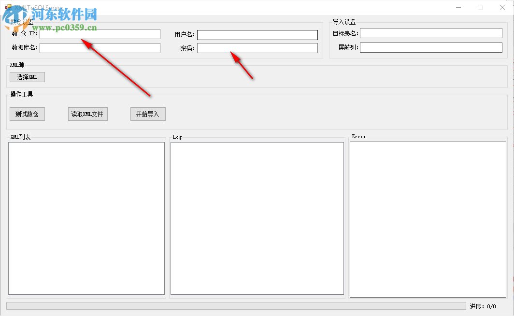Image resolution: width=514 pixels, height=316 pixels.
Task: Click the 屏蔽列 blocked columns field
Action: click(430, 47)
